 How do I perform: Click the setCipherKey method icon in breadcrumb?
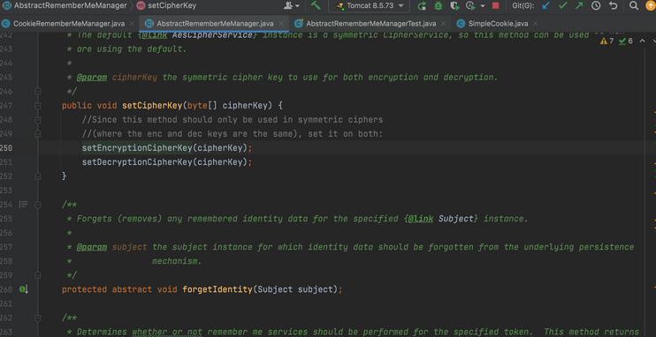pyautogui.click(x=141, y=6)
